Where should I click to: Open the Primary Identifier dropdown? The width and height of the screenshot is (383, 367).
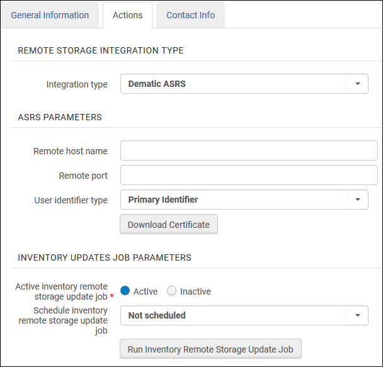(233, 200)
